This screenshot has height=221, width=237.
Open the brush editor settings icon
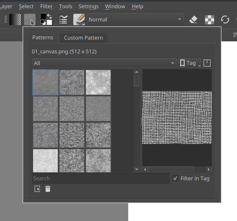click(x=63, y=20)
